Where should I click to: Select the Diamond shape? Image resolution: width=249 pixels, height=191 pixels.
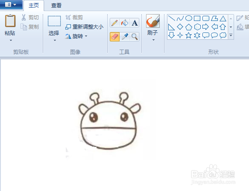[180, 27]
